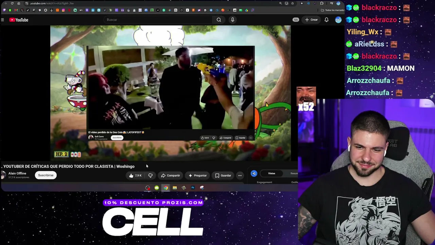Open the Alain Offline channel avatar

pos(3,175)
